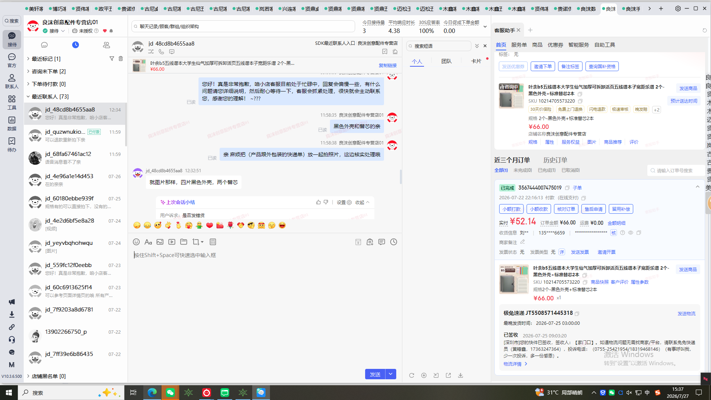Open the 历史订单 tab

coord(555,160)
